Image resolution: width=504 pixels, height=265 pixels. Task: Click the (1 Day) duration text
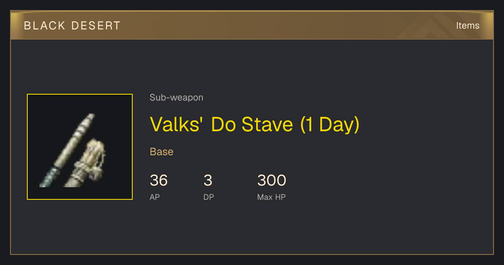[330, 125]
